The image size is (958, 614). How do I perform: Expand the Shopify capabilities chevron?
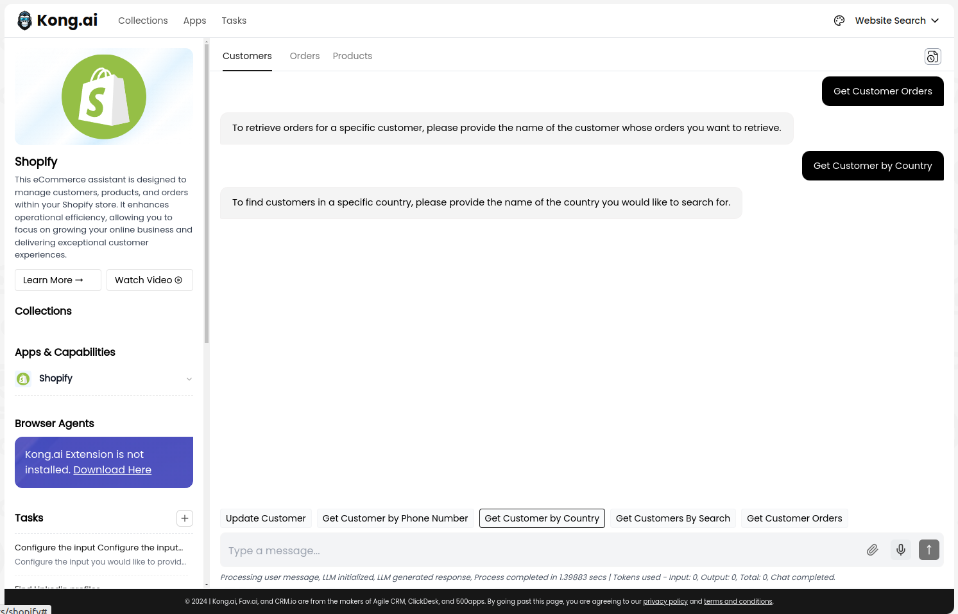[x=189, y=379]
